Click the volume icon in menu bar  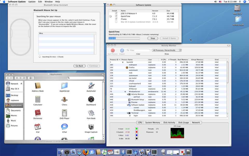point(216,2)
